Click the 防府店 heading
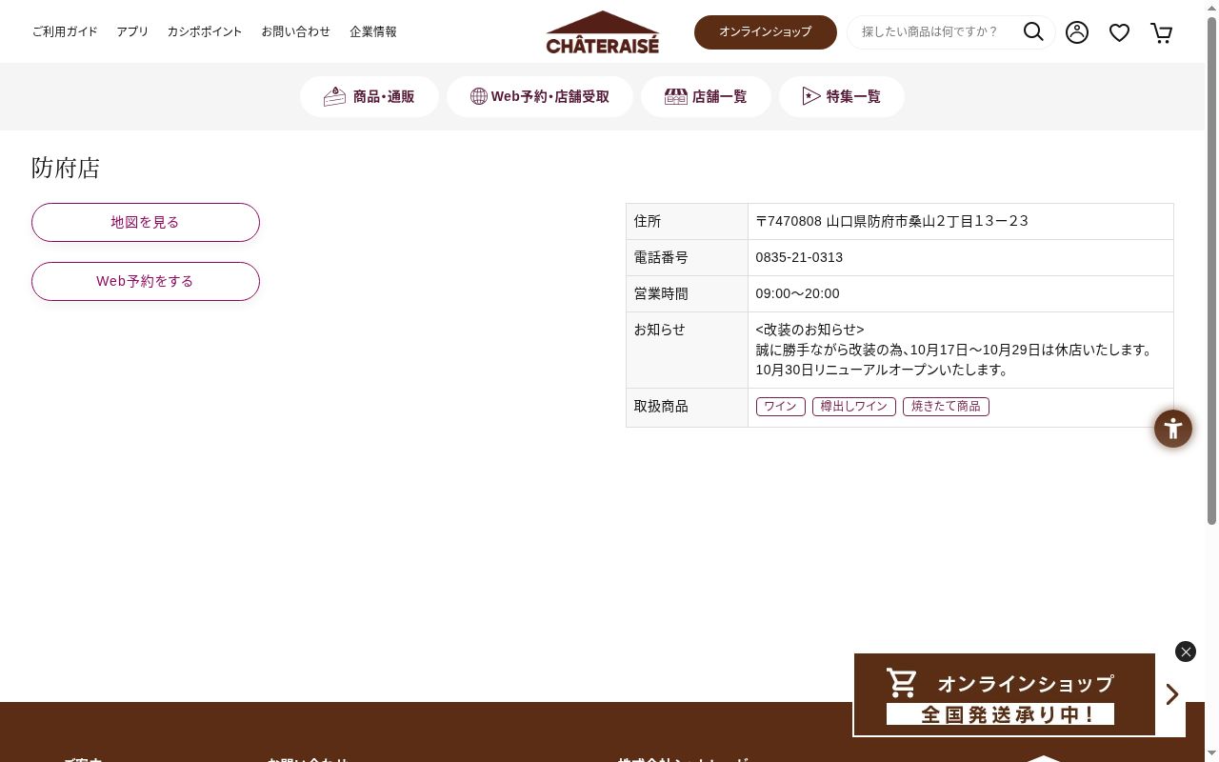 [66, 168]
